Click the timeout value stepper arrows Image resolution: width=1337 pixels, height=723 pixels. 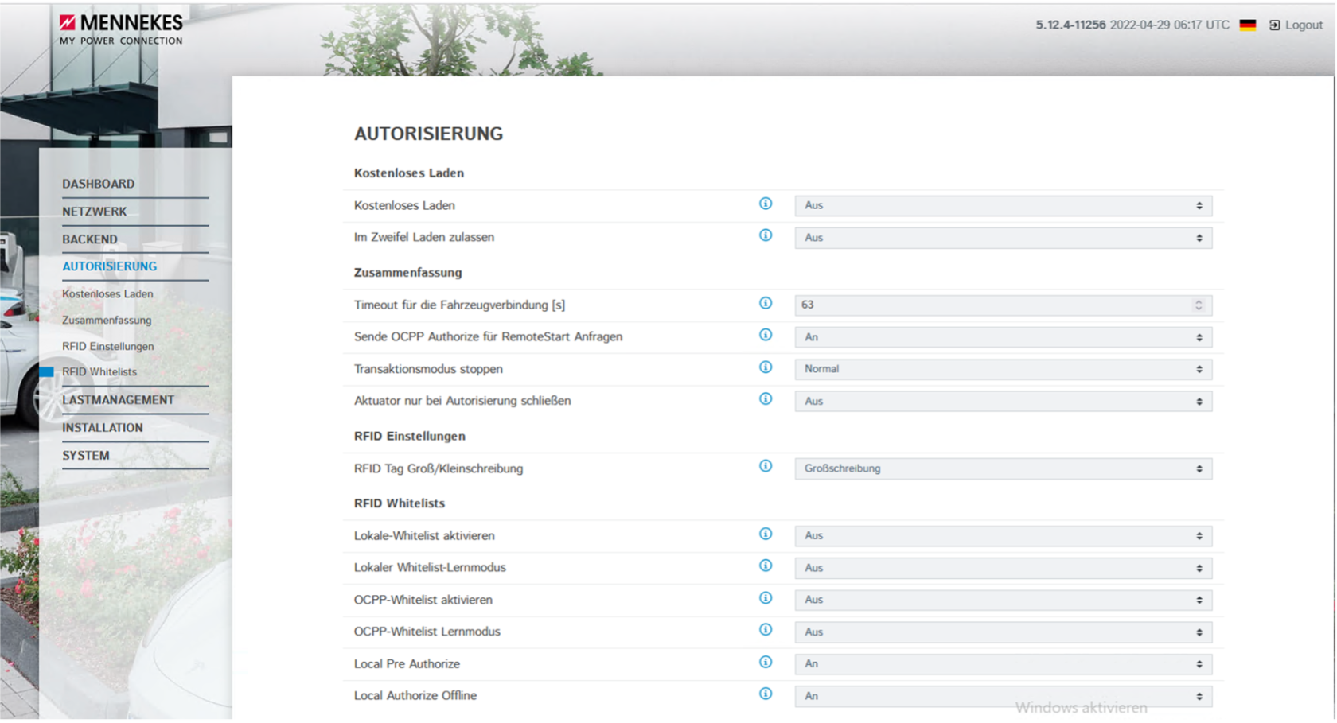1198,305
